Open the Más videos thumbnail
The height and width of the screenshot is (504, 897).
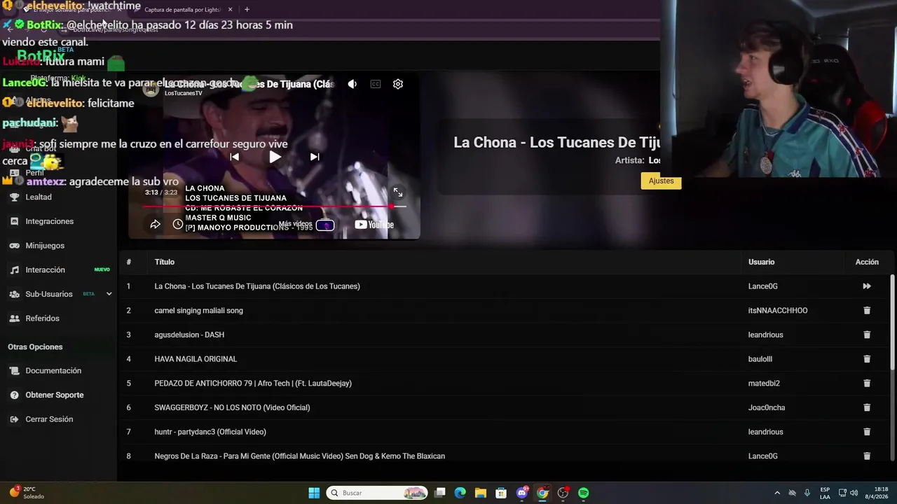click(x=325, y=225)
